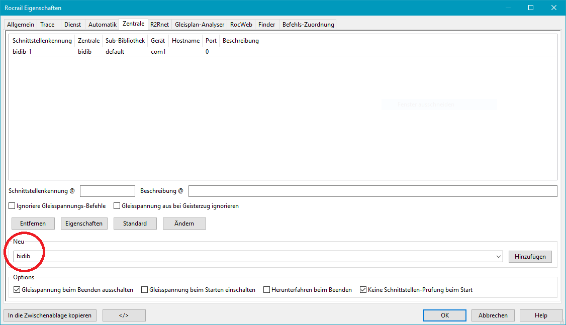This screenshot has height=325, width=566.
Task: Open Eigenschaften for the selected Zentrale
Action: [x=84, y=224]
